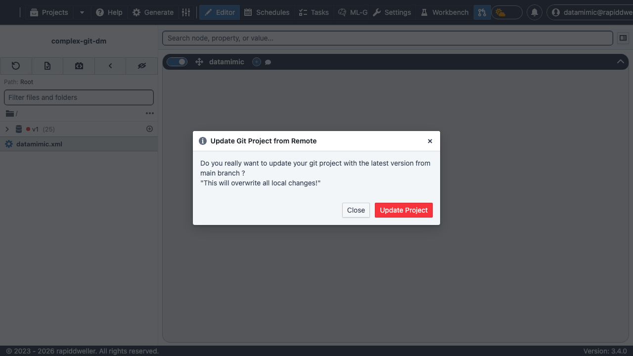Click the gear icon beside datamimic.xml
The image size is (633, 356).
[x=9, y=144]
